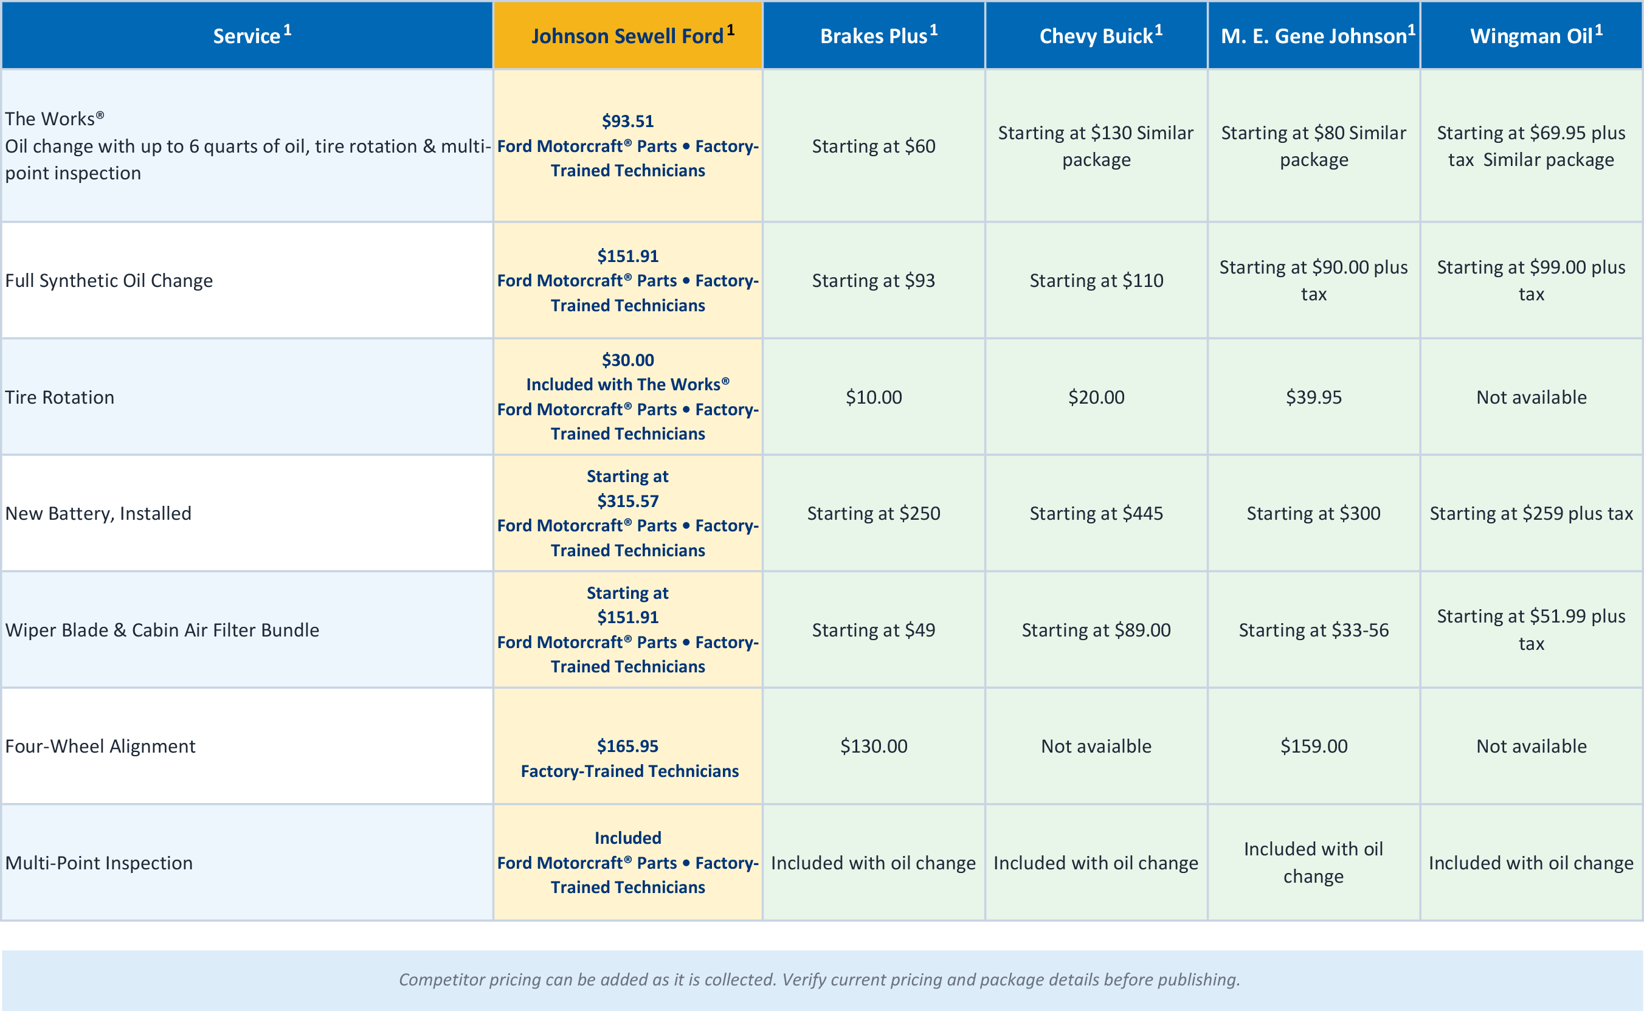Click Chevy Buick Starting at $110 cell

(x=1096, y=280)
